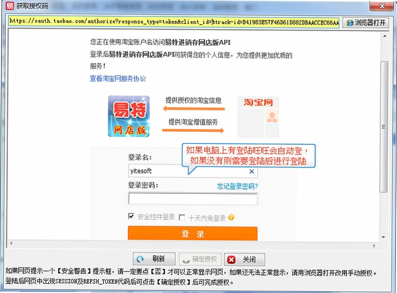The image size is (397, 293).
Task: Click the vertical scrollbar down arrow
Action: pos(383,237)
